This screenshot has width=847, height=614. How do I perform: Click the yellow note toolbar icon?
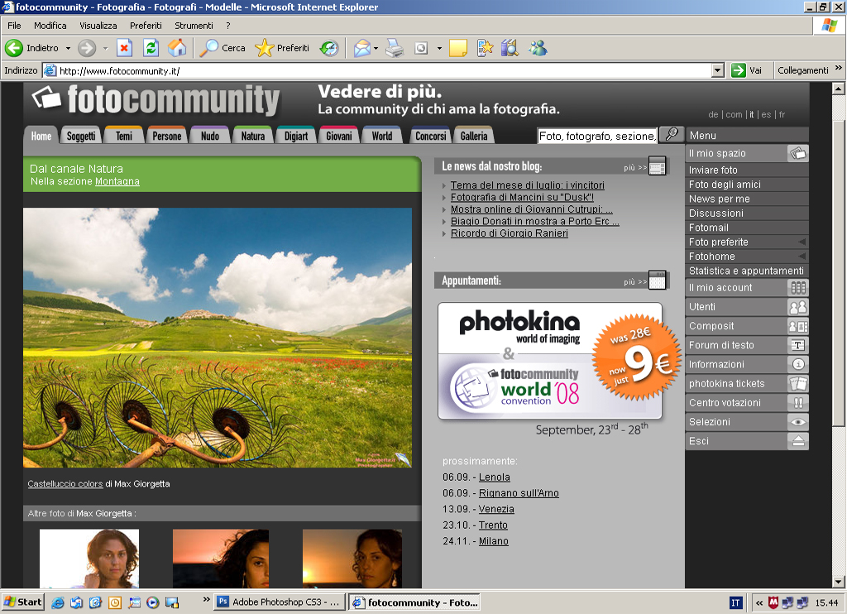(457, 48)
